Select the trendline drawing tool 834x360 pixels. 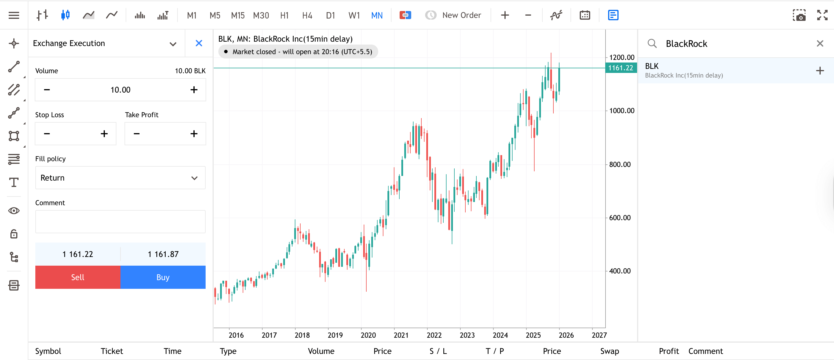pyautogui.click(x=14, y=67)
